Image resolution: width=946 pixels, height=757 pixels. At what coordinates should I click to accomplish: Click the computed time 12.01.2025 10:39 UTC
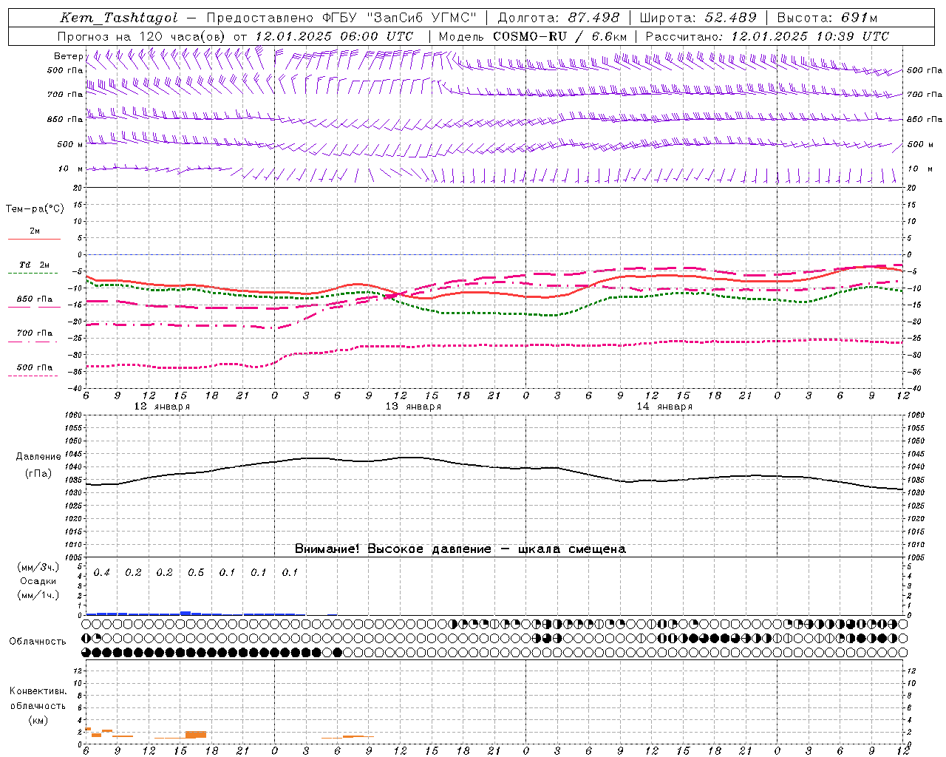(x=810, y=36)
